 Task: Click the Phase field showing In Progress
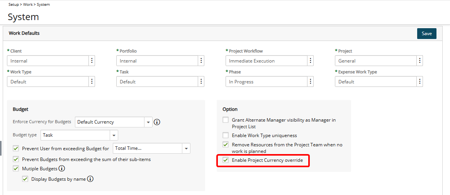coord(266,82)
